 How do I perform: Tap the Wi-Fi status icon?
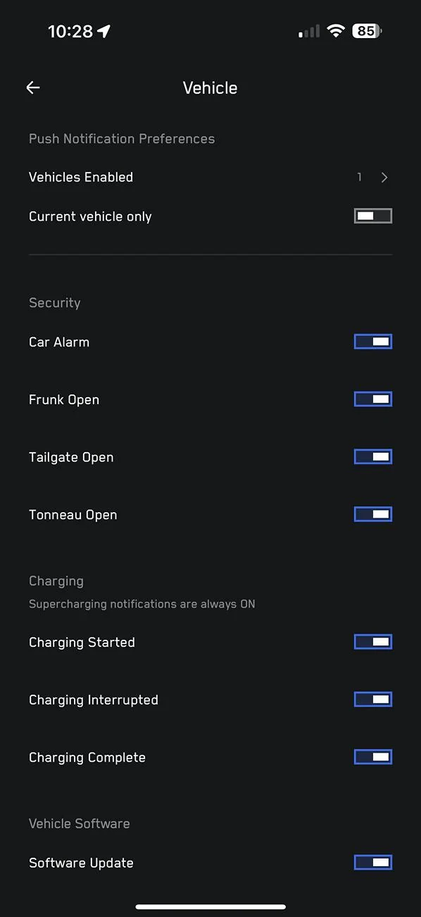click(x=336, y=31)
